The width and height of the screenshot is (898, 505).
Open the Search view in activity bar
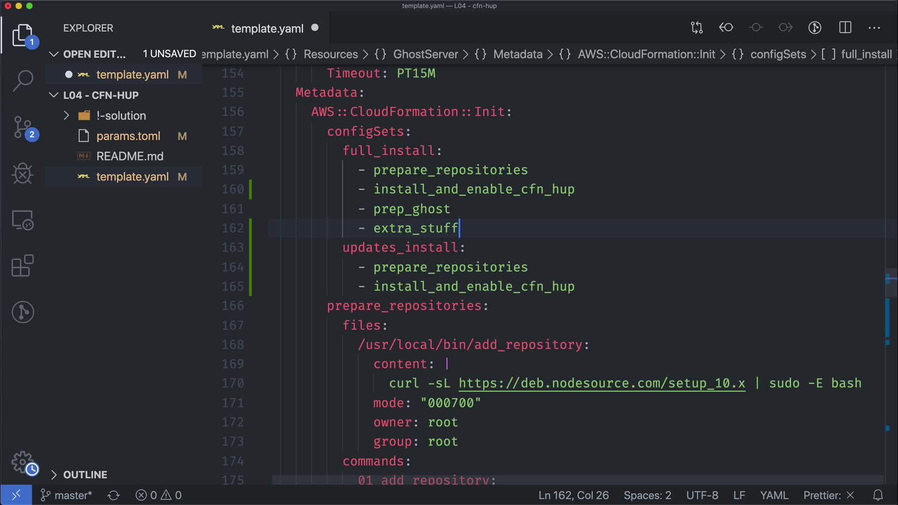coord(22,80)
